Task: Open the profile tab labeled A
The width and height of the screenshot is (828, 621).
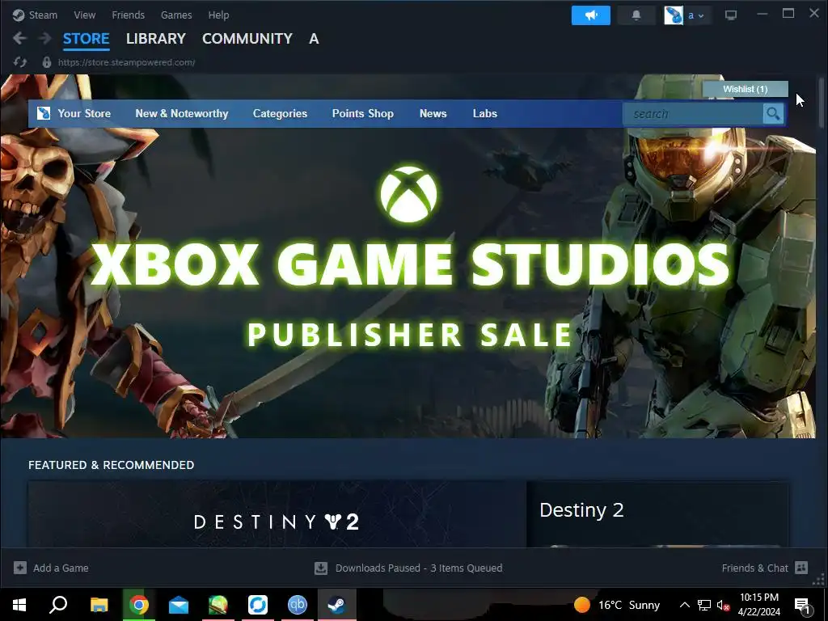Action: 314,39
